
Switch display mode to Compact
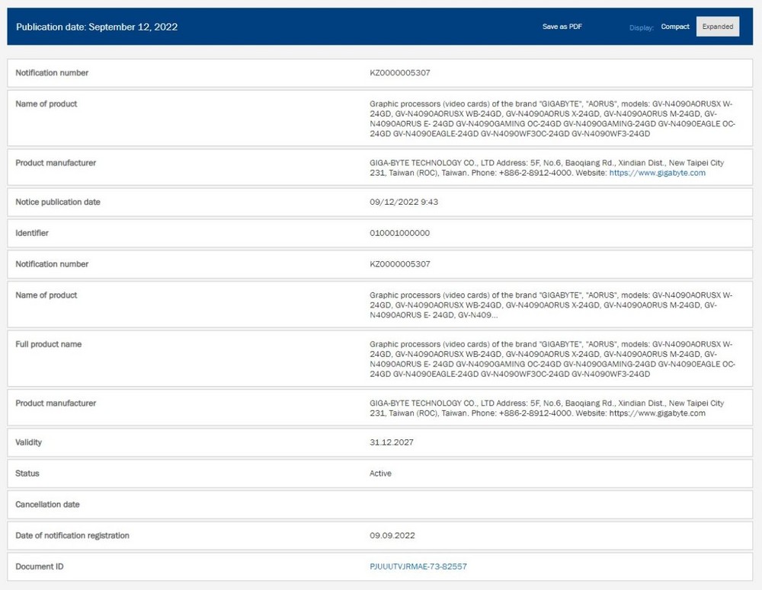click(675, 27)
